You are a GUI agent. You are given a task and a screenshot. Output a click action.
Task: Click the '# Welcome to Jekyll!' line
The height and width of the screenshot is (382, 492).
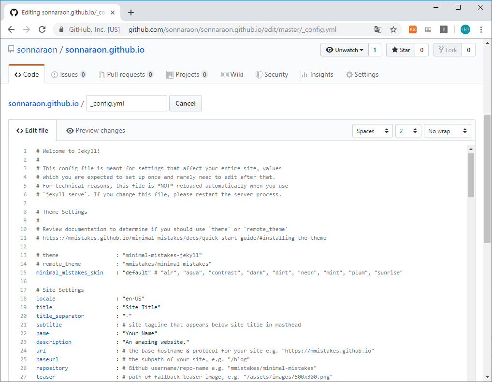(68, 151)
